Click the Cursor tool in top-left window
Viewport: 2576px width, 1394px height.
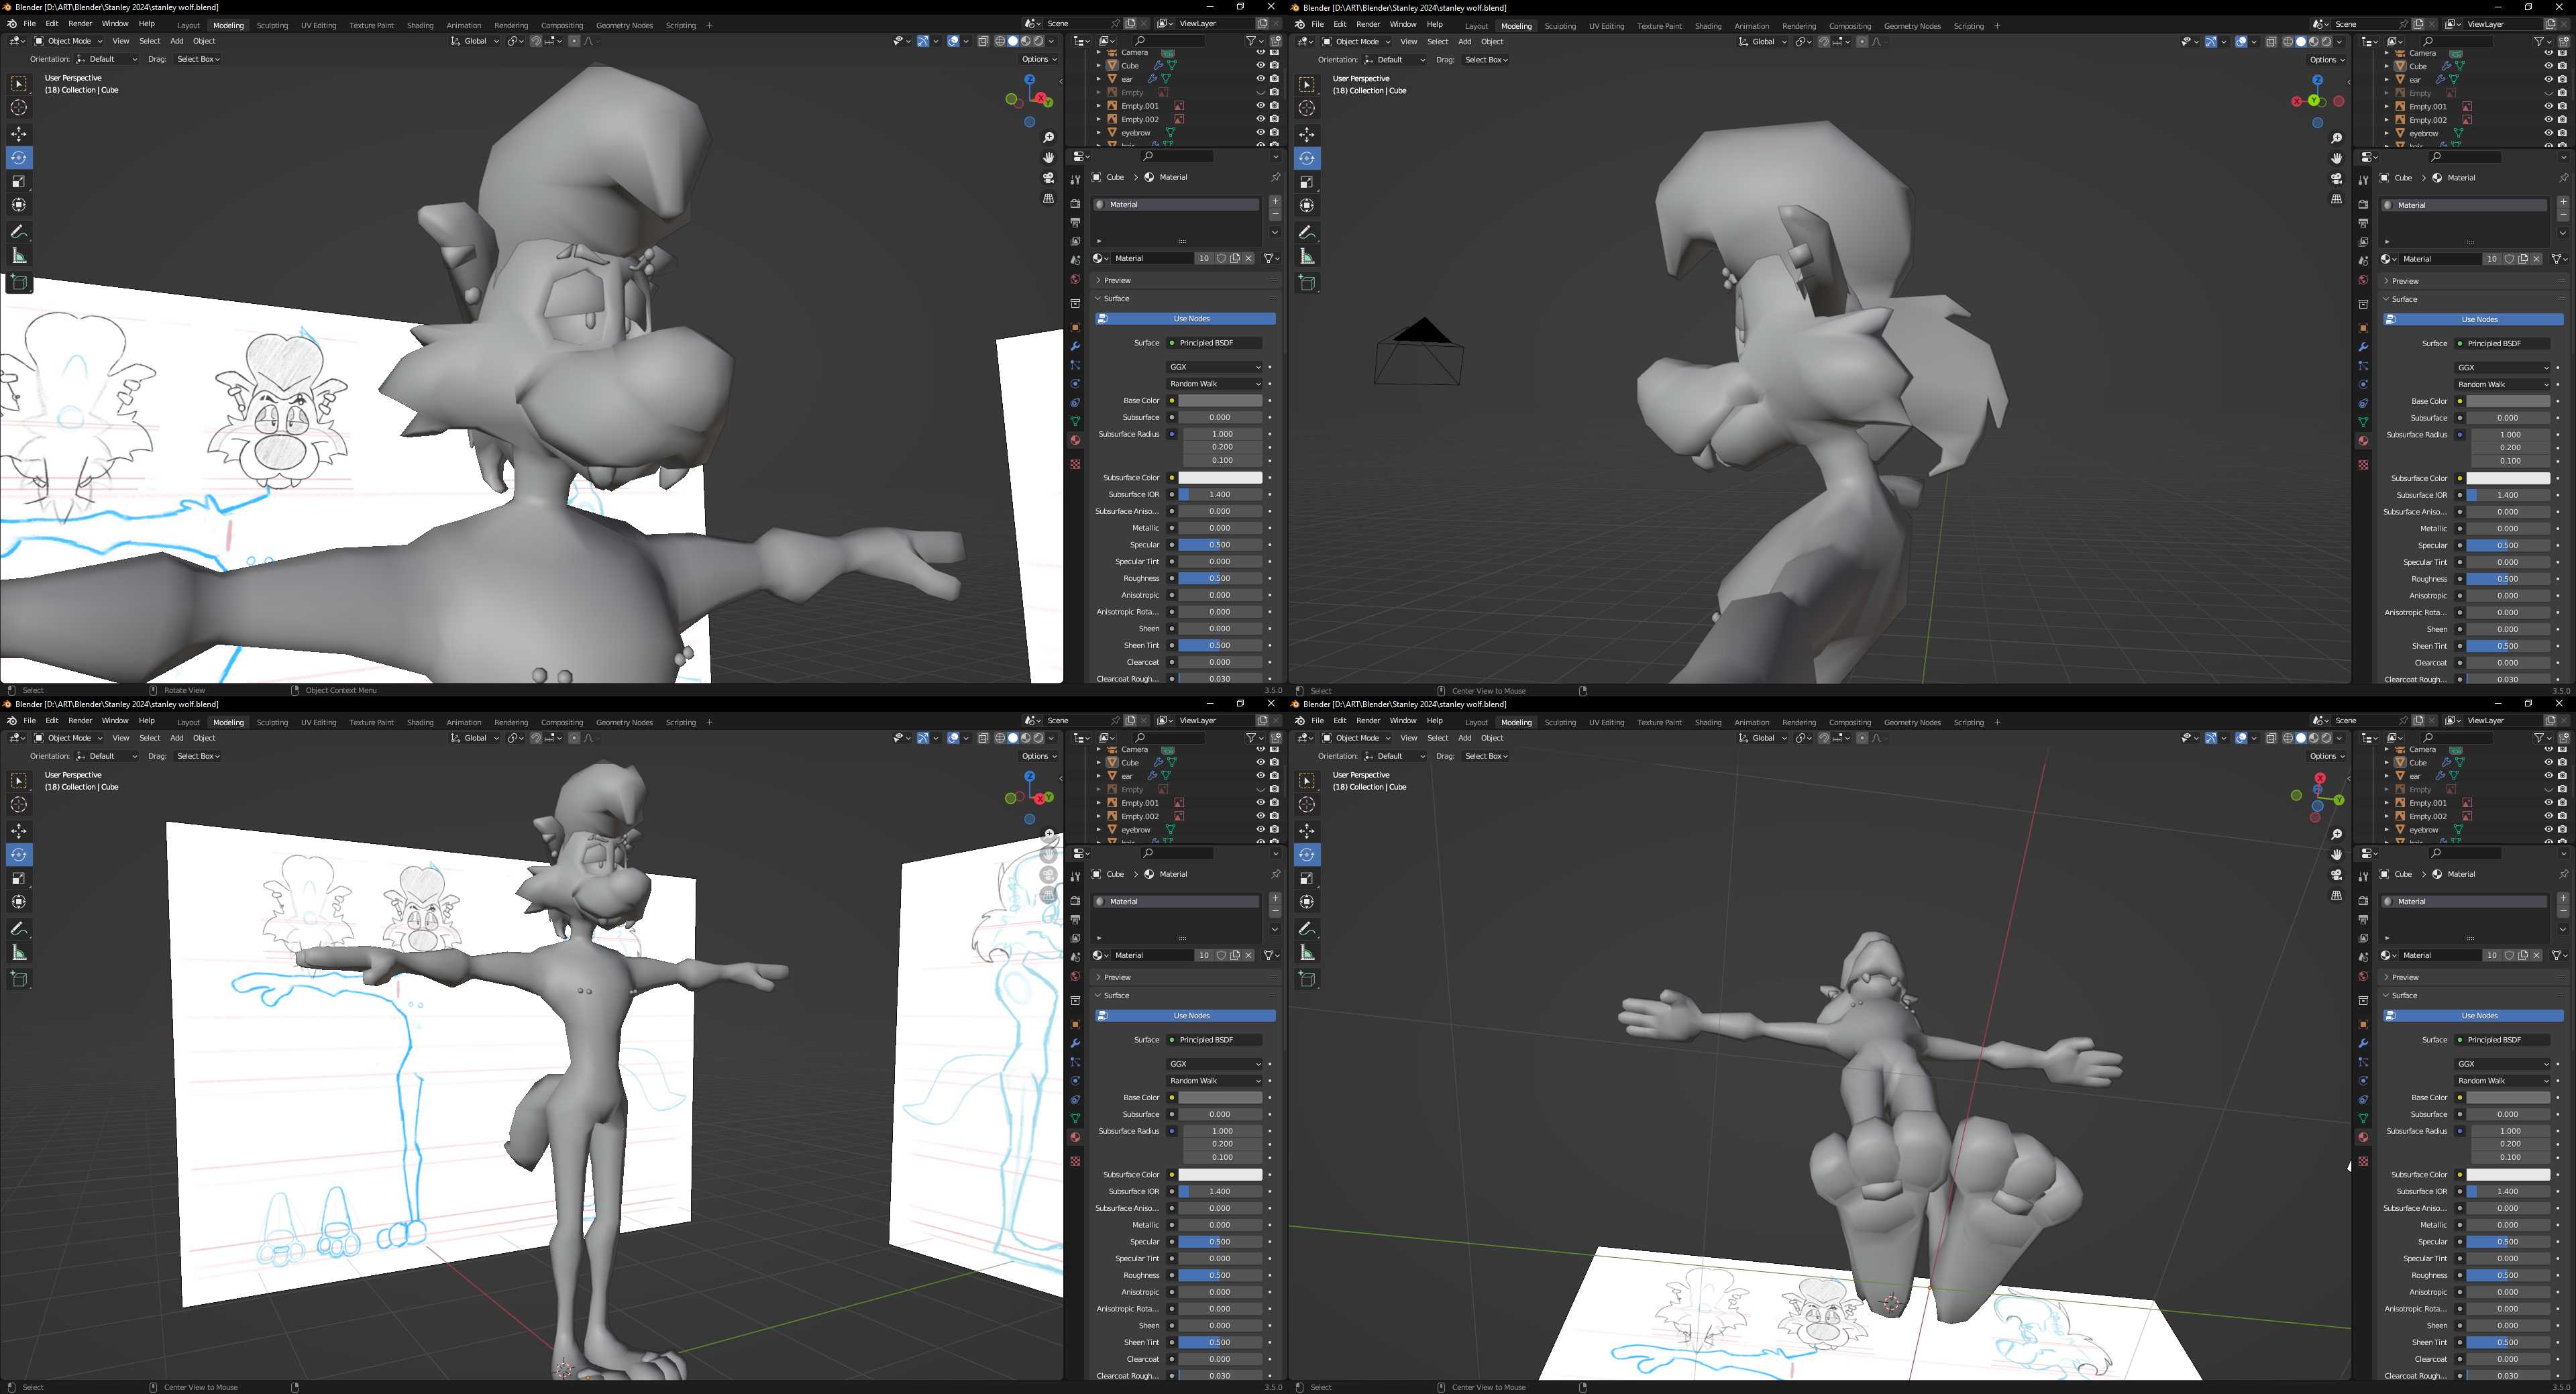click(19, 108)
